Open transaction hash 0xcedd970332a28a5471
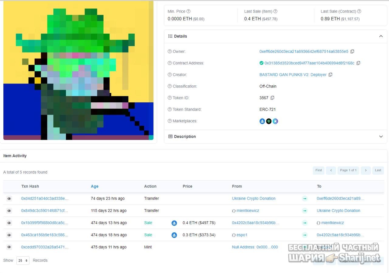This screenshot has width=389, height=273. (45, 247)
